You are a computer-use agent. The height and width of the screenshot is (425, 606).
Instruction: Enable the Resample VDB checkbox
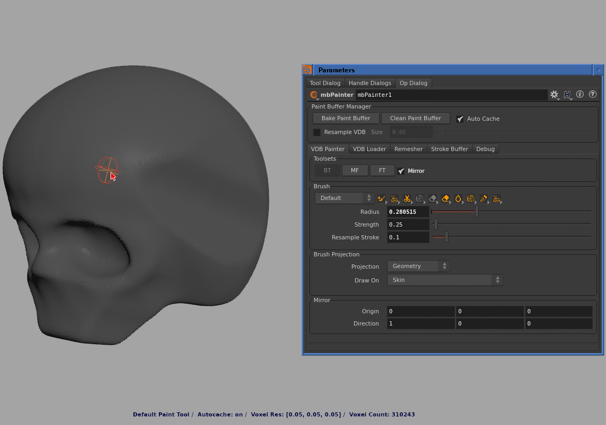pyautogui.click(x=317, y=132)
